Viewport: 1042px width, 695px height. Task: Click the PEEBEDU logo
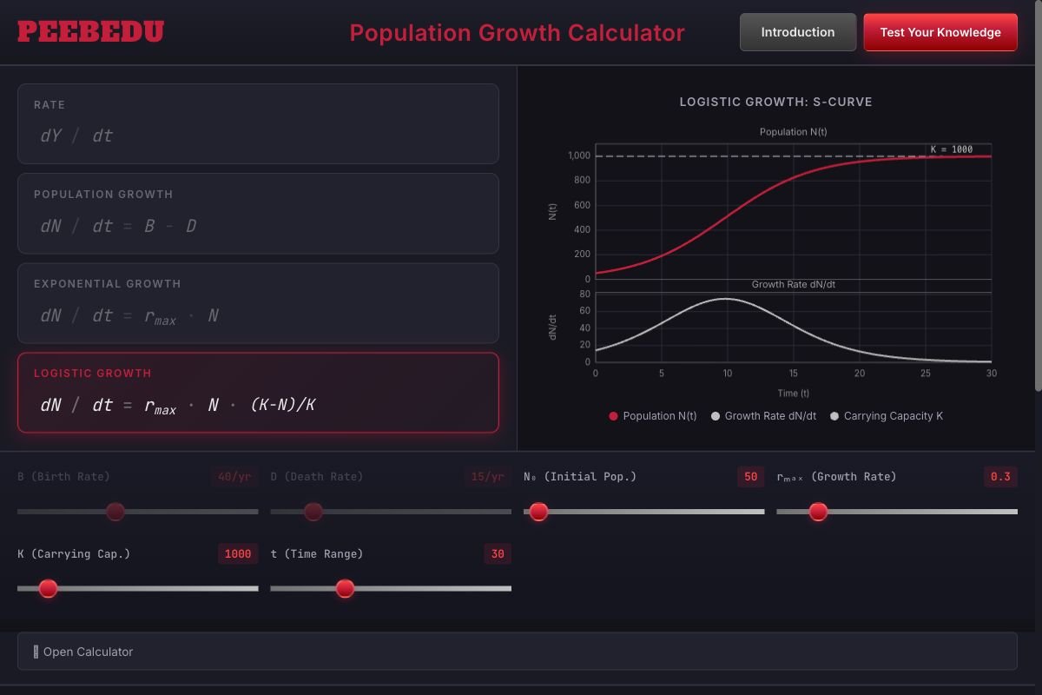90,30
